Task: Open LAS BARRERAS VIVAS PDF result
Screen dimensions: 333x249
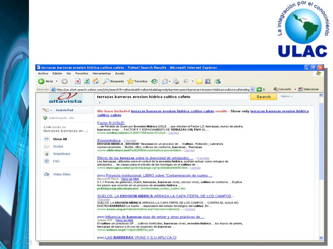Action: click(140, 238)
